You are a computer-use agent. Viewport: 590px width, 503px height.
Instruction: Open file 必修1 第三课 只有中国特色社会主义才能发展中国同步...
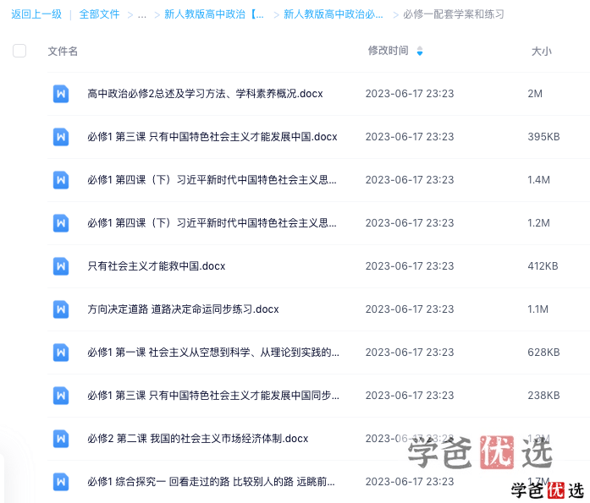(213, 396)
